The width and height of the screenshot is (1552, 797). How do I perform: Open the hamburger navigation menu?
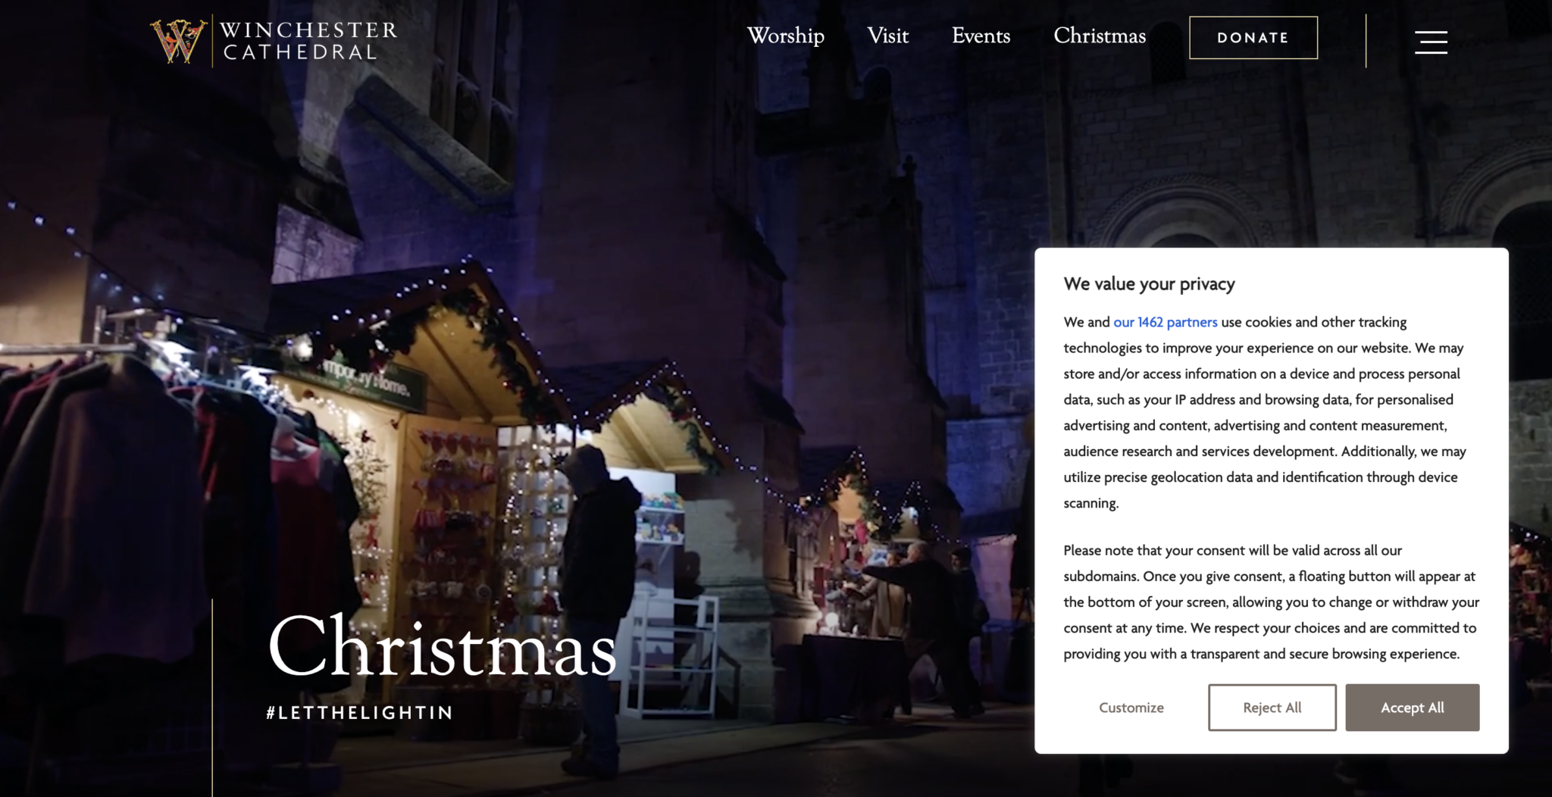1431,42
